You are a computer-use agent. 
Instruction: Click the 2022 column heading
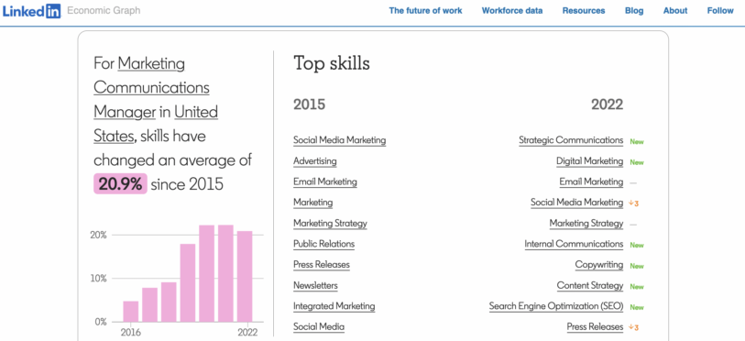point(607,104)
